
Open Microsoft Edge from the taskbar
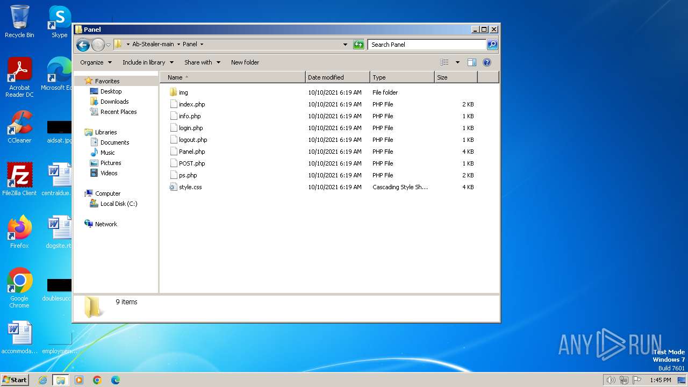116,380
